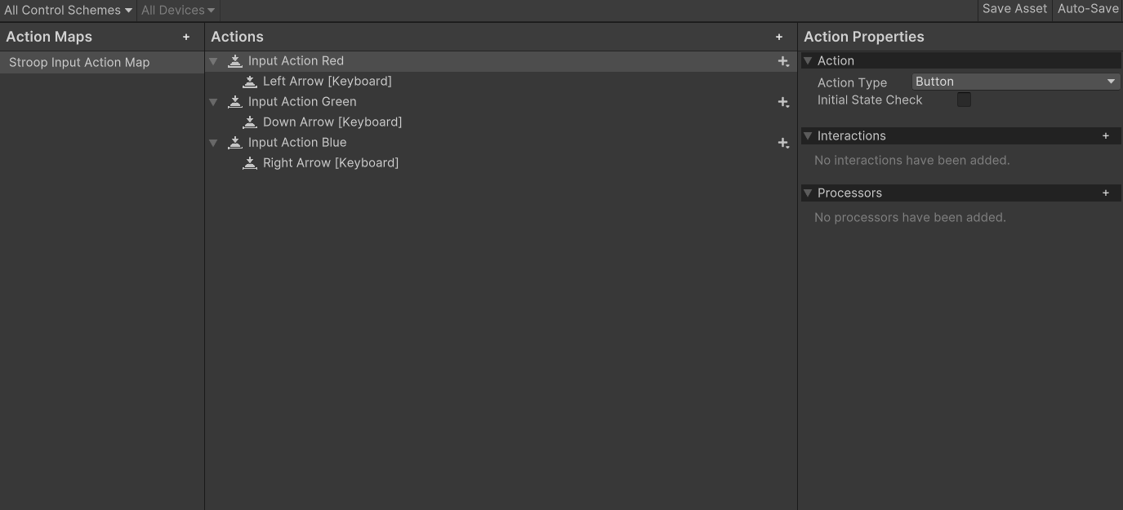Click the Initial State Check label
Viewport: 1123px width, 510px height.
pos(870,100)
